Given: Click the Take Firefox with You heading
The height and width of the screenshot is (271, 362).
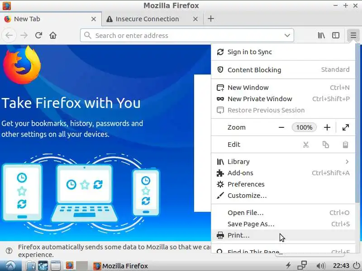Looking at the screenshot, I should tap(71, 103).
